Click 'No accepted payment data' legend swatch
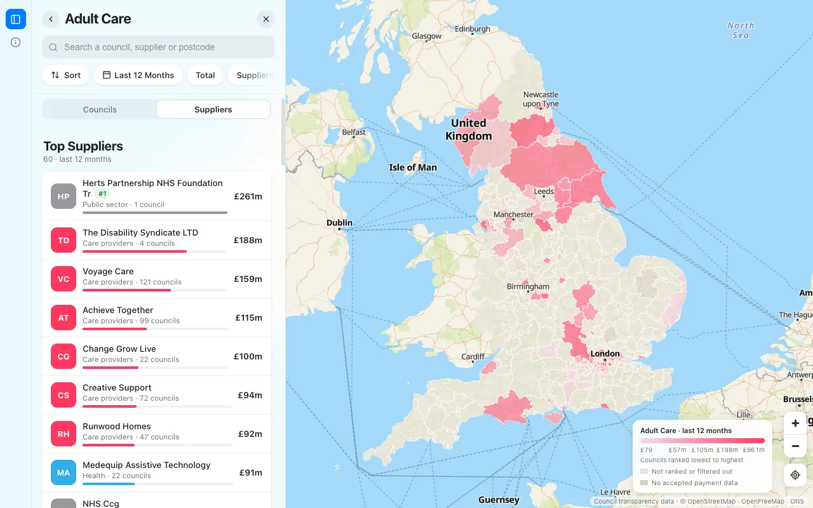Image resolution: width=813 pixels, height=508 pixels. pyautogui.click(x=644, y=483)
